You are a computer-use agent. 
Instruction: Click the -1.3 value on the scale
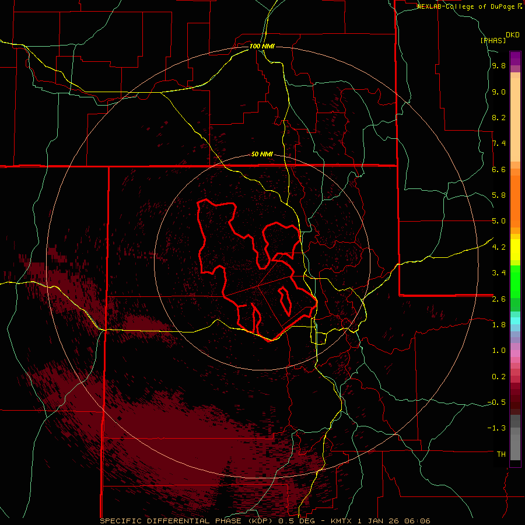(496, 428)
